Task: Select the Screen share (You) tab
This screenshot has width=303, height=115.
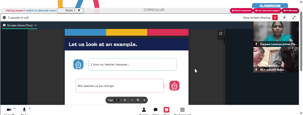Action: 20,25
